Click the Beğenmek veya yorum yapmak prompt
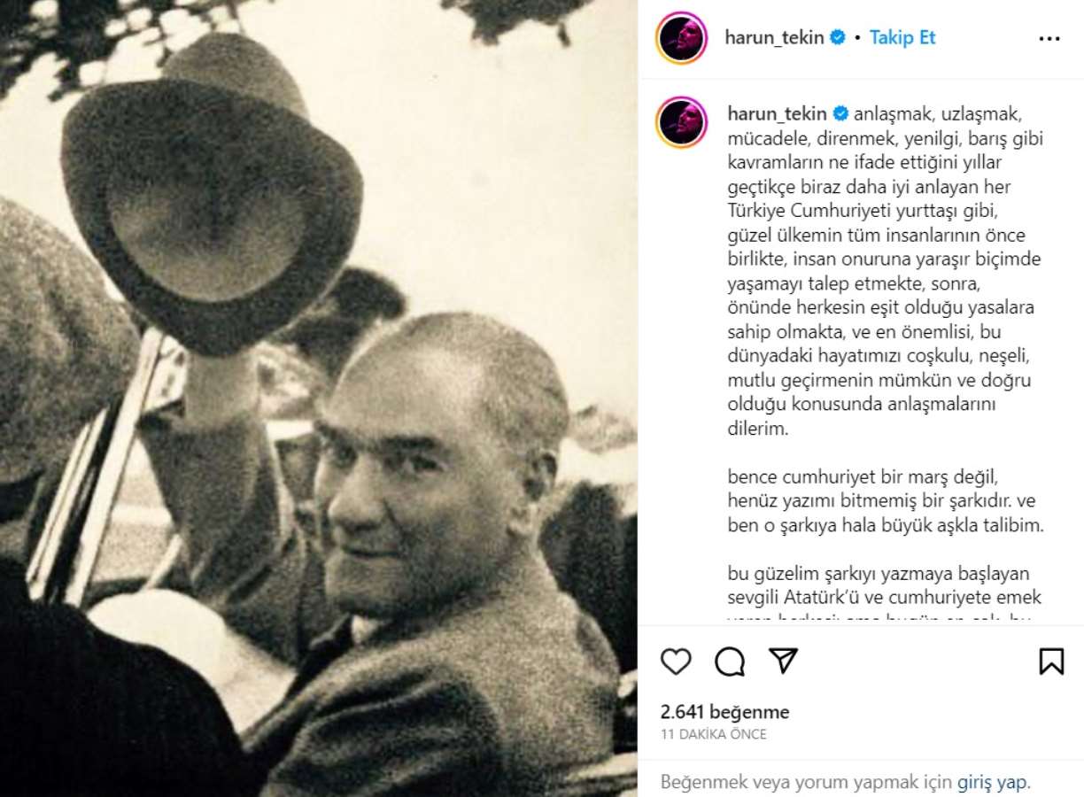 [807, 782]
